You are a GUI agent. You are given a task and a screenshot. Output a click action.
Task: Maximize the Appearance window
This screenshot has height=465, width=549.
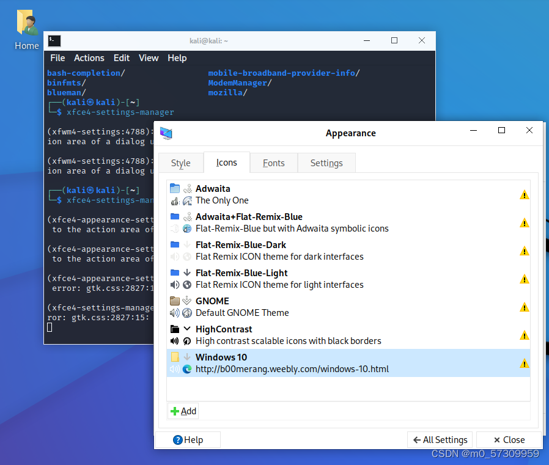tap(501, 131)
